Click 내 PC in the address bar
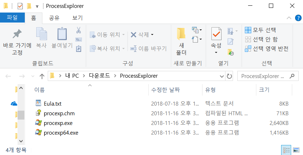303x155 pixels. coord(72,76)
